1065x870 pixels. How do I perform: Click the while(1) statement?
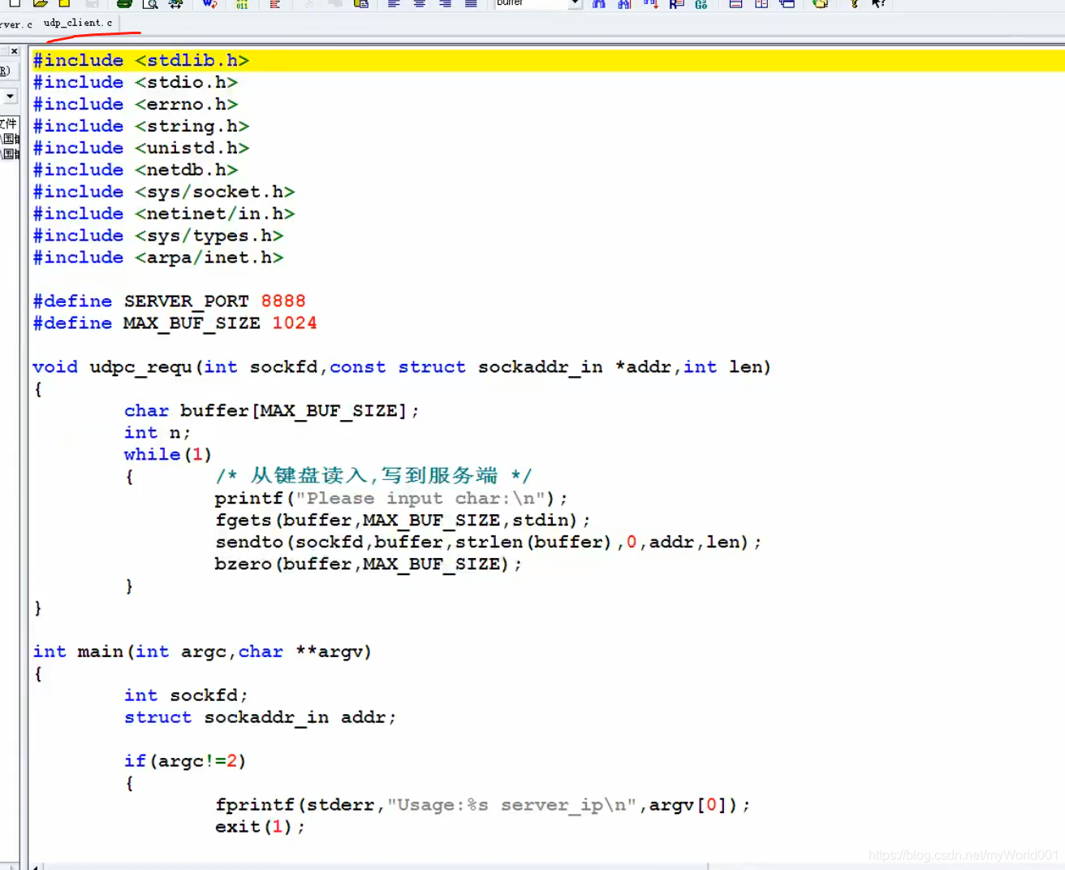(x=168, y=455)
